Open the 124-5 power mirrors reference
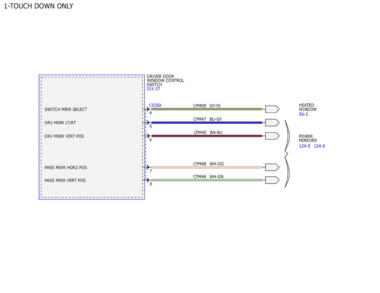 [x=305, y=146]
